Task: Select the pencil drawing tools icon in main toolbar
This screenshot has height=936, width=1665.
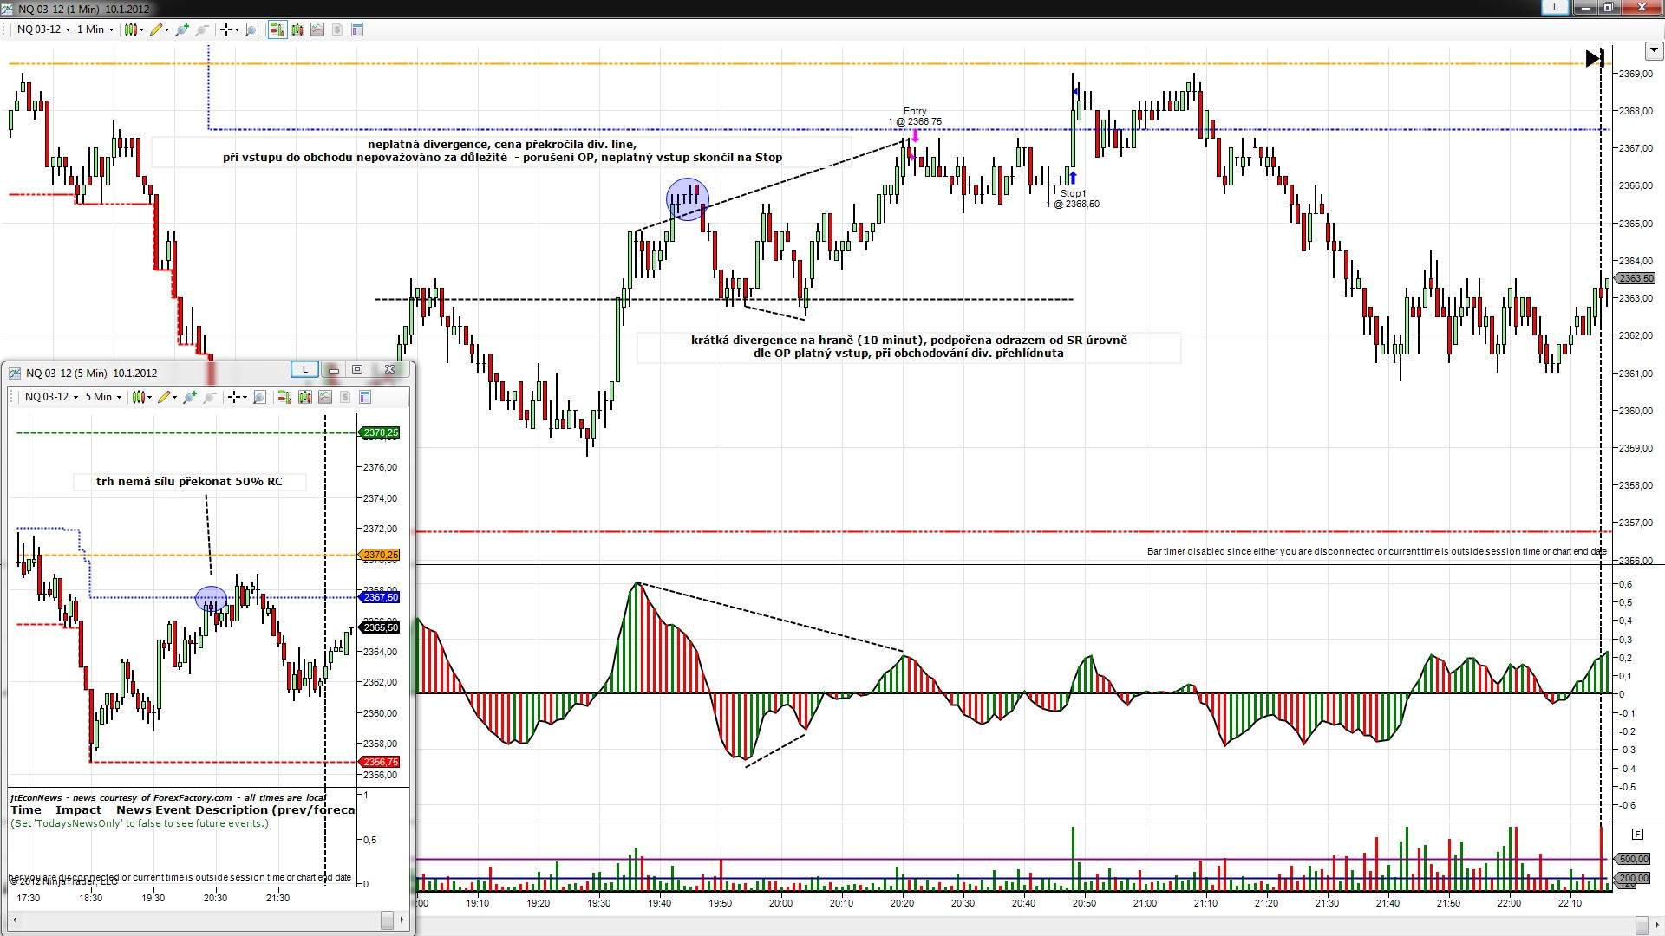Action: coord(157,29)
